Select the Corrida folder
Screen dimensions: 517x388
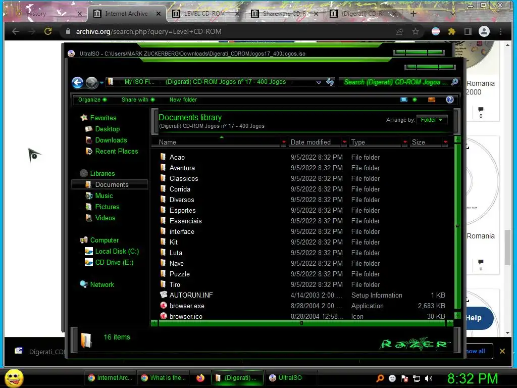click(x=180, y=189)
